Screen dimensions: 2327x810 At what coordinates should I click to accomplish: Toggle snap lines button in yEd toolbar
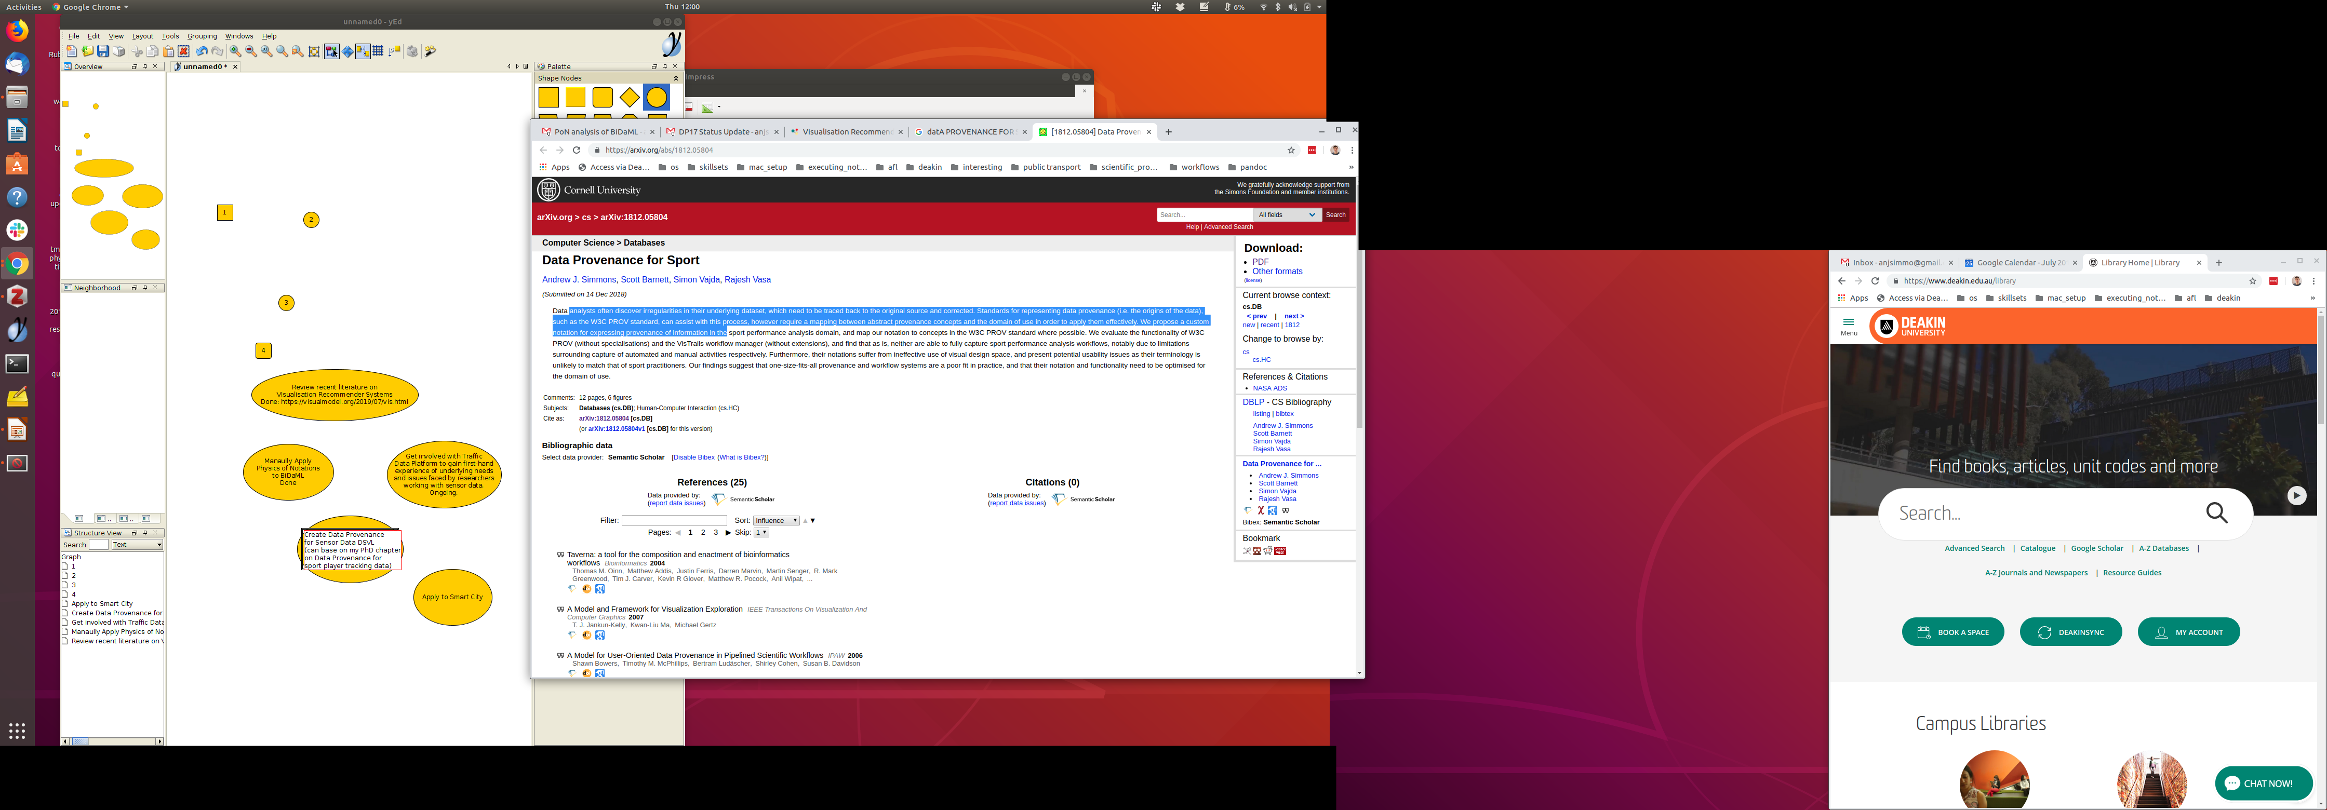tap(363, 51)
